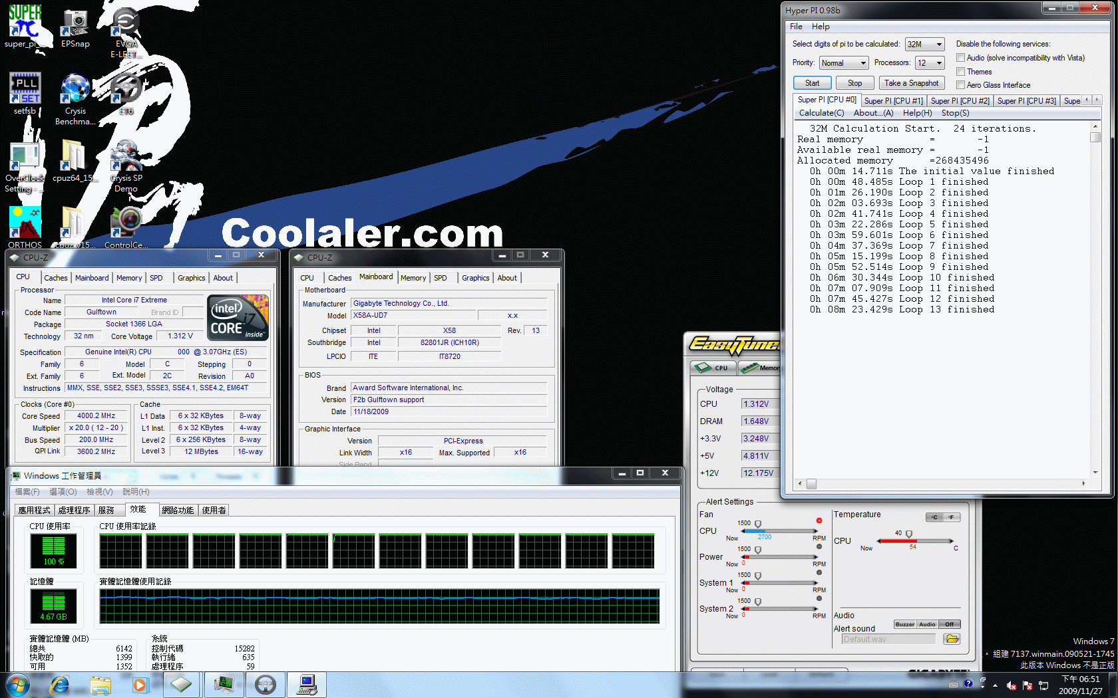The height and width of the screenshot is (698, 1118).
Task: Switch to EasyTune steering wheel taskbar button
Action: click(266, 685)
